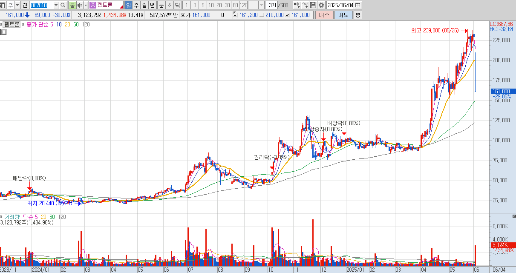Toggle the 전 button
This screenshot has width=516, height=273.
(25, 5)
